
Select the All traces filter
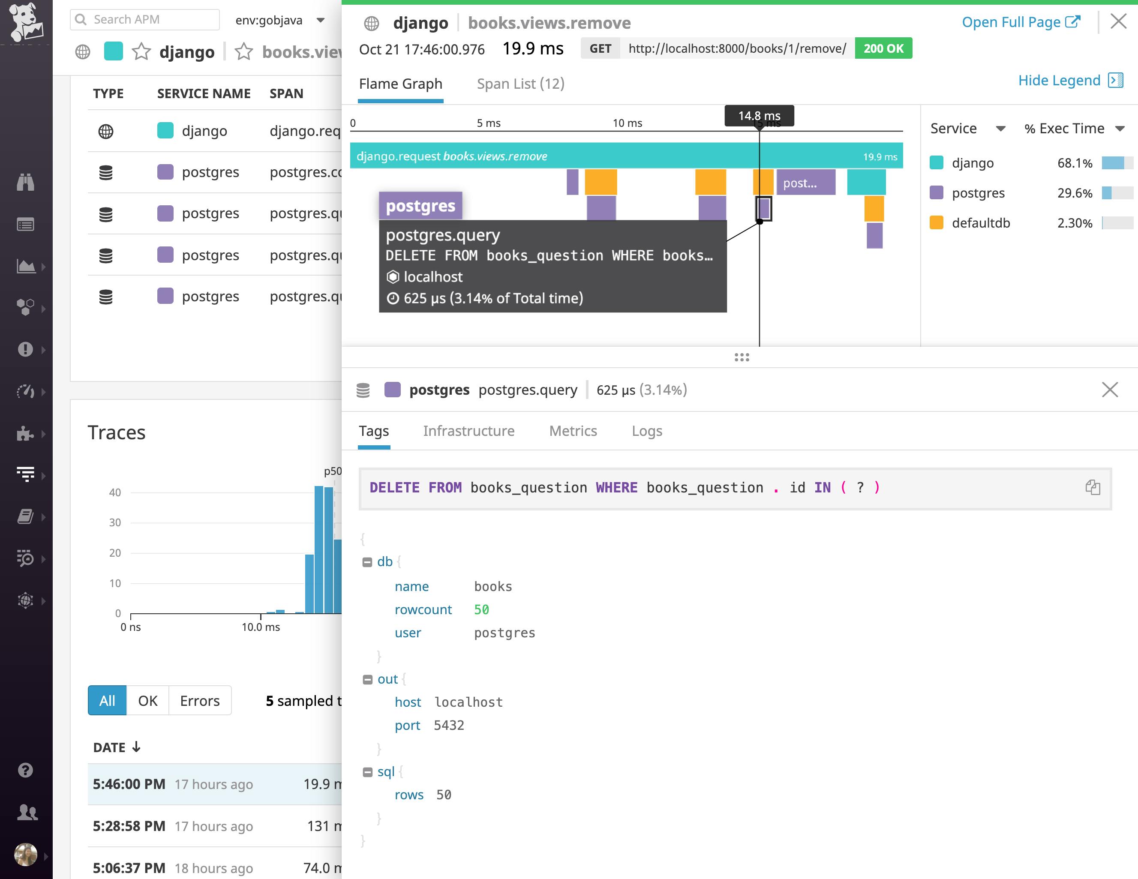[x=107, y=700]
